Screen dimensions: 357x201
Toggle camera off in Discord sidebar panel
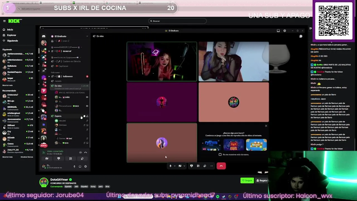[47, 159]
